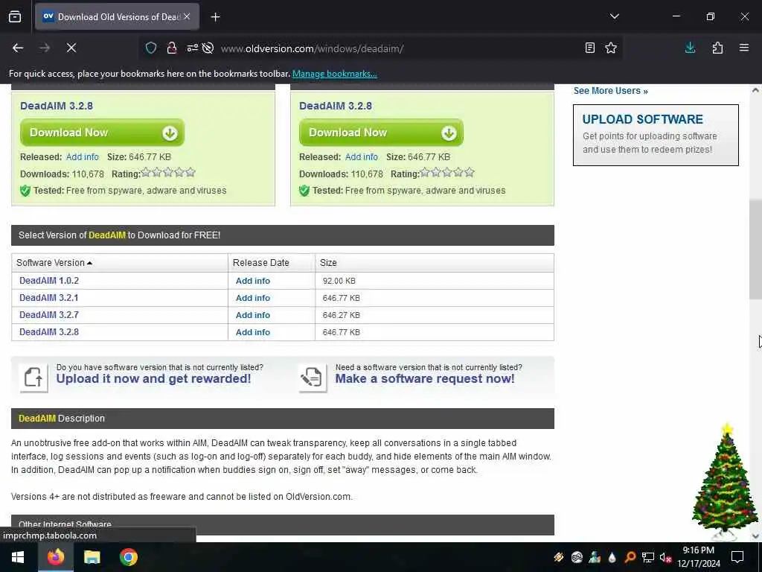Click the scrollbar up arrow
Image resolution: width=762 pixels, height=572 pixels.
pos(755,90)
